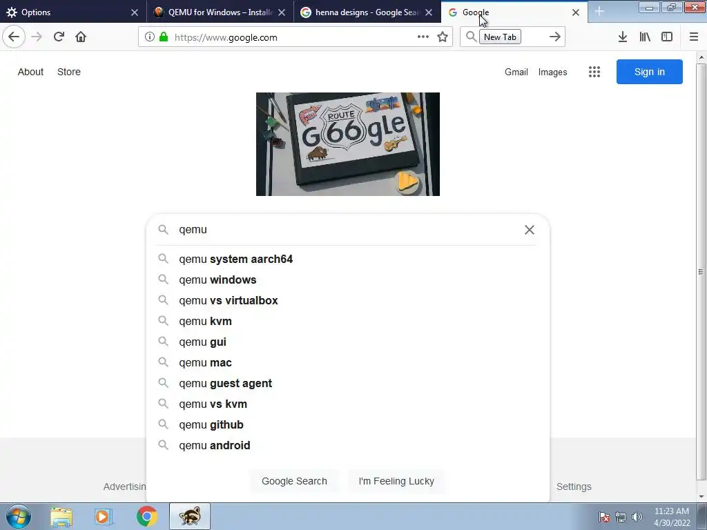Click the Route 66 Google doodle
The height and width of the screenshot is (530, 707).
point(348,144)
